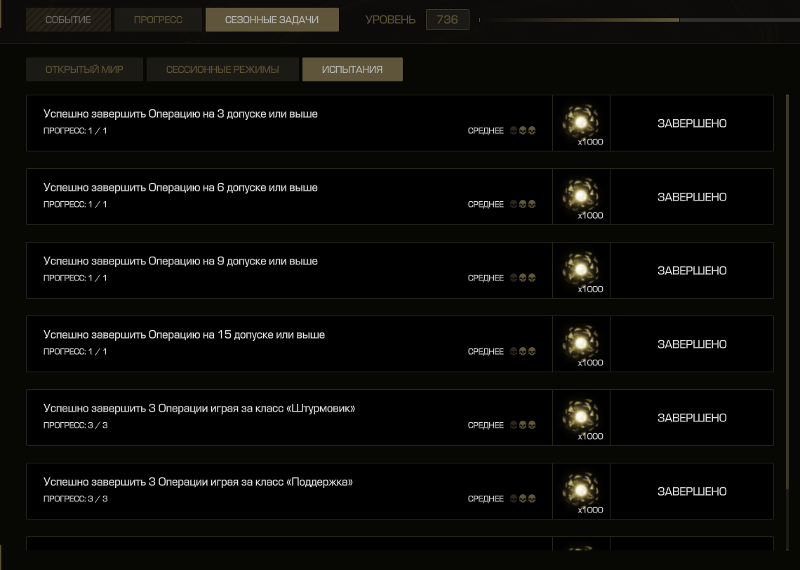The height and width of the screenshot is (570, 800).
Task: Click 'ПРОГРЕСС: 3 / 3' under Поддержка task
Action: click(x=76, y=498)
